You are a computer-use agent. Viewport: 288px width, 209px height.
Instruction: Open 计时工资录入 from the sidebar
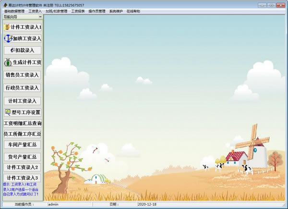[x=23, y=101]
